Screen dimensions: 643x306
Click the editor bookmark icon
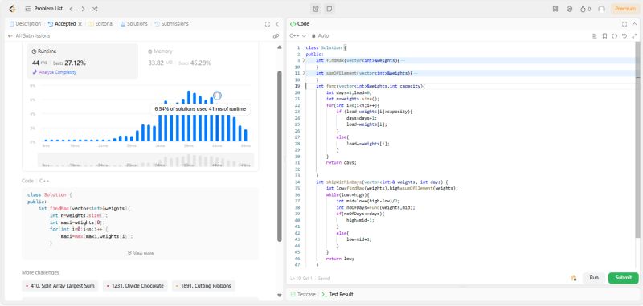click(604, 36)
